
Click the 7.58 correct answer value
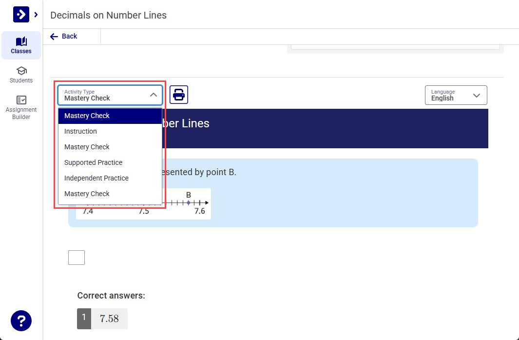[109, 319]
